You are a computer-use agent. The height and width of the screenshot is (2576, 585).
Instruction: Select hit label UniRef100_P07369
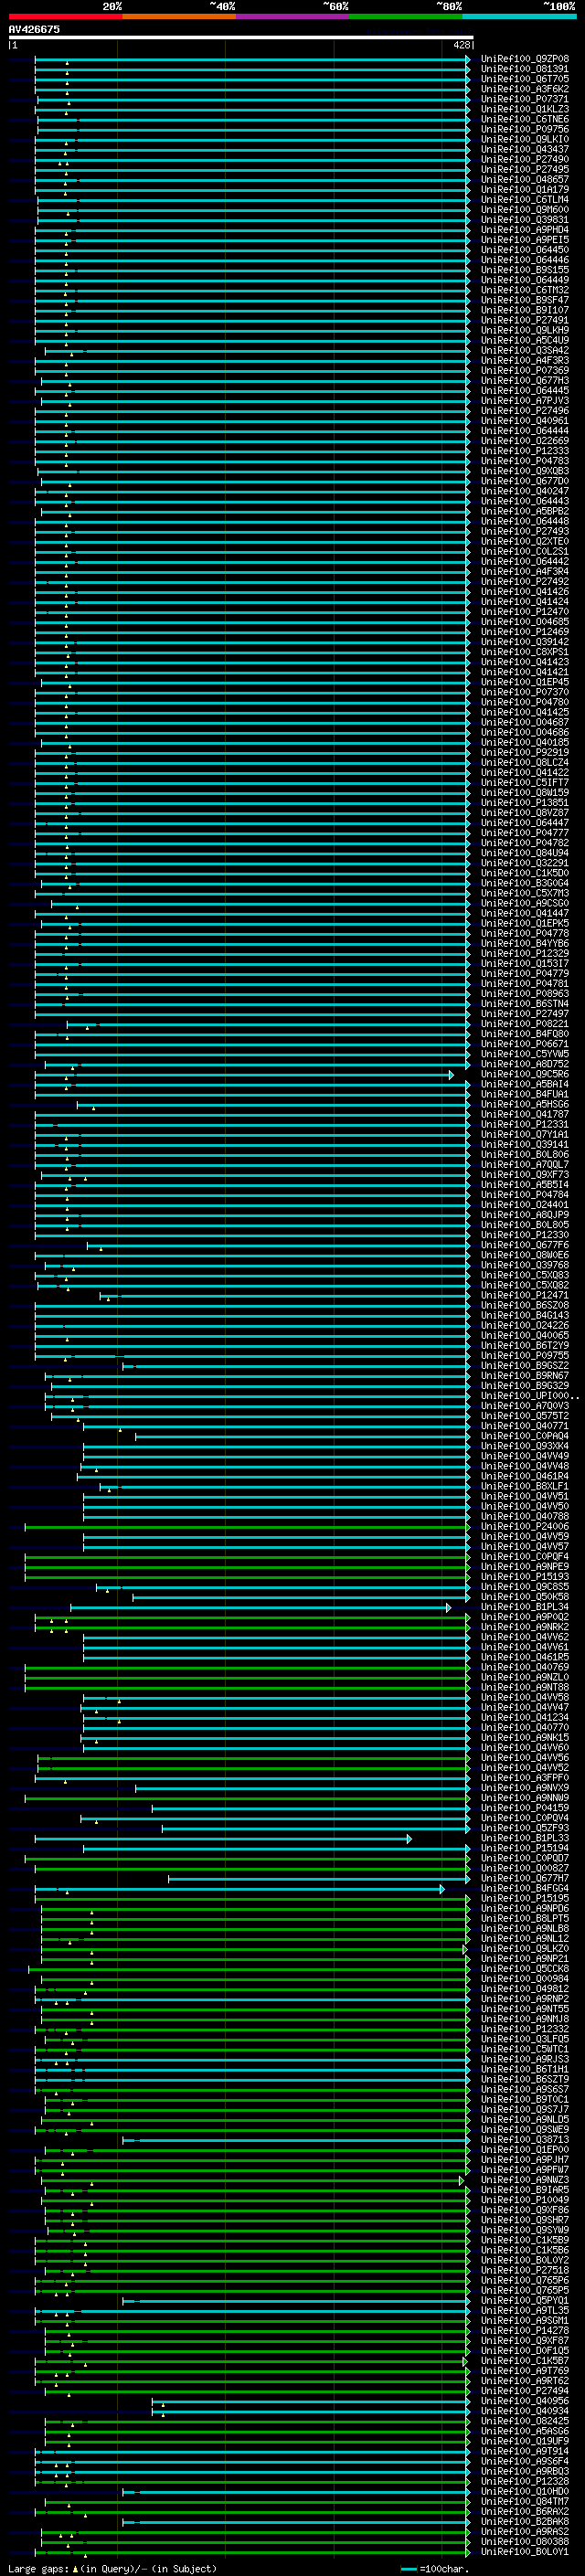click(524, 370)
